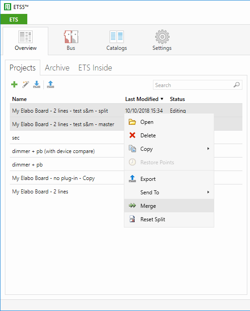Viewport: 250px width, 311px height.
Task: Toggle the Last Modified sort arrow
Action: pyautogui.click(x=162, y=99)
